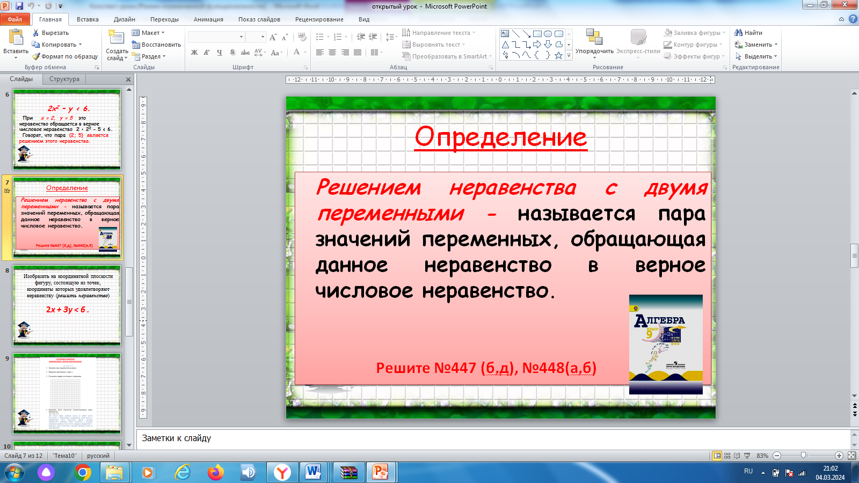Switch to Animation (Анимация) tab
Screen dimensions: 859x483
pyautogui.click(x=208, y=19)
